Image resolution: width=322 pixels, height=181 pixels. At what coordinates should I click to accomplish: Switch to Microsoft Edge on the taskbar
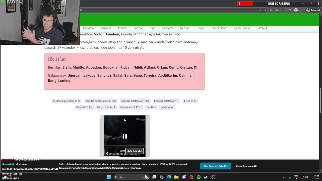[x=169, y=177]
